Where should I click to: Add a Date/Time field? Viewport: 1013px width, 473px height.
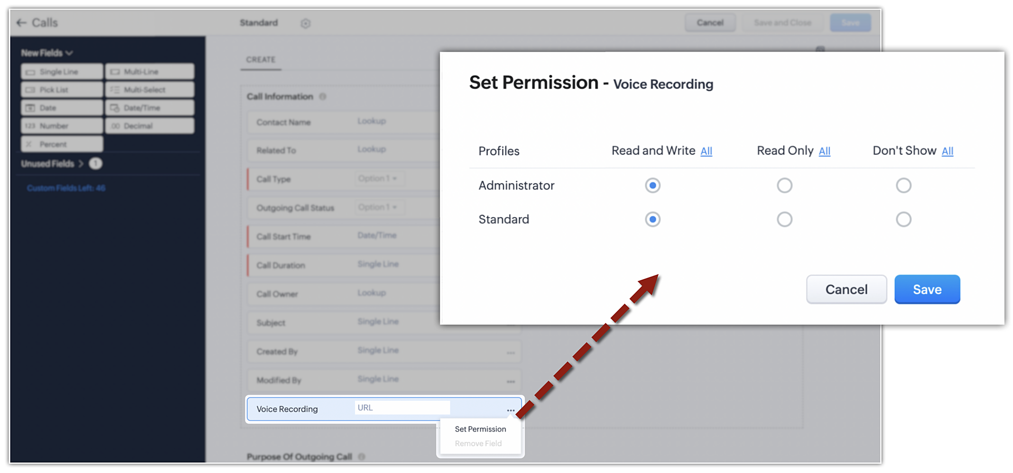click(149, 108)
